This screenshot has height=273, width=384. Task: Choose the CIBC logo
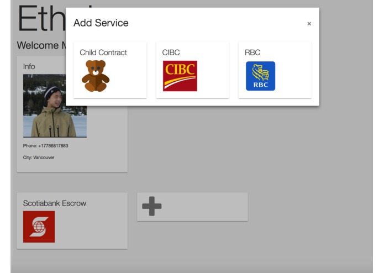tap(180, 76)
